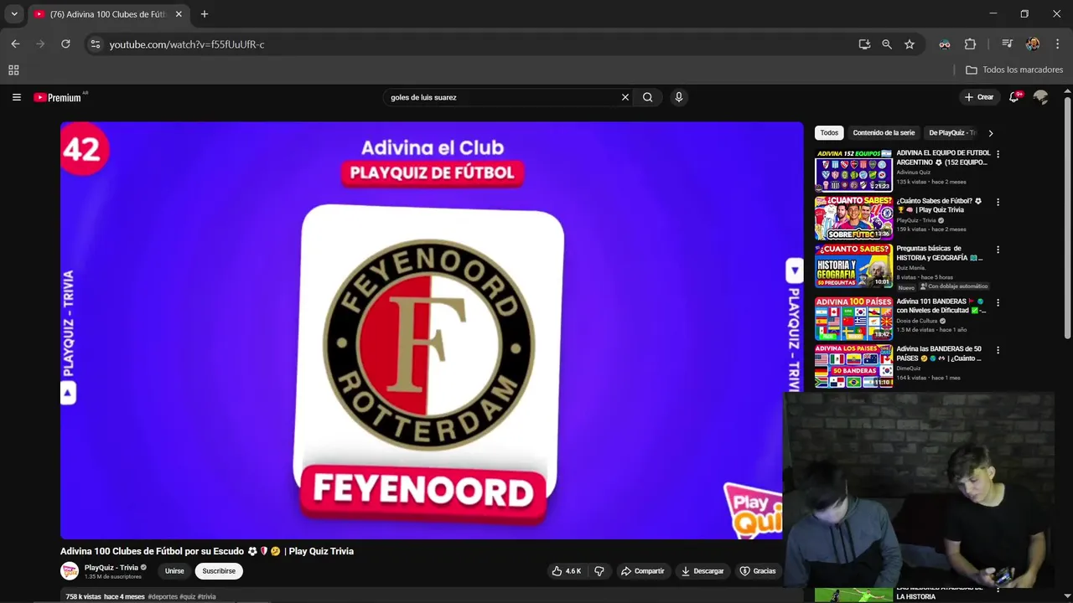The width and height of the screenshot is (1073, 603).
Task: Open options for Adivina equipo argentino video
Action: tap(998, 154)
